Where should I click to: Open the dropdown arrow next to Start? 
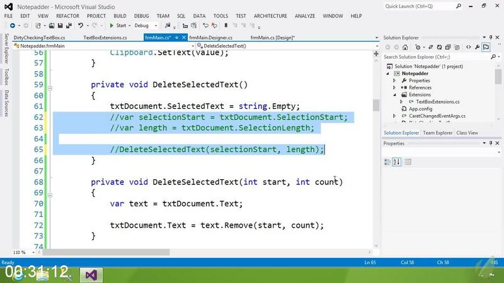(x=130, y=25)
